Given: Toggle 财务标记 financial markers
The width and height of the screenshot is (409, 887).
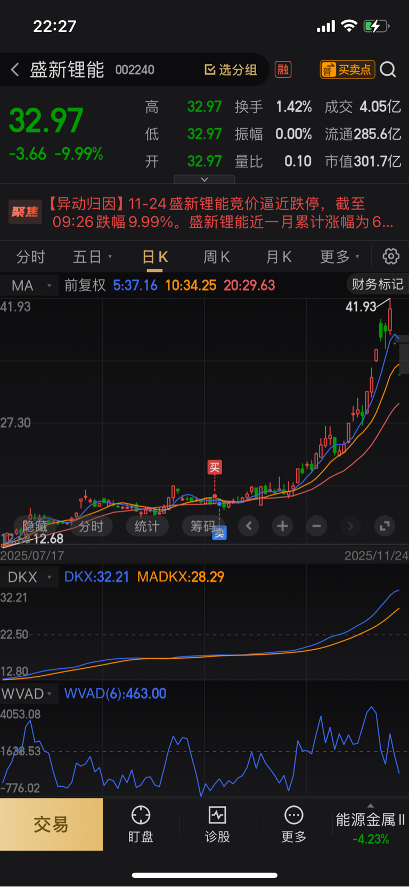Looking at the screenshot, I should 377,284.
